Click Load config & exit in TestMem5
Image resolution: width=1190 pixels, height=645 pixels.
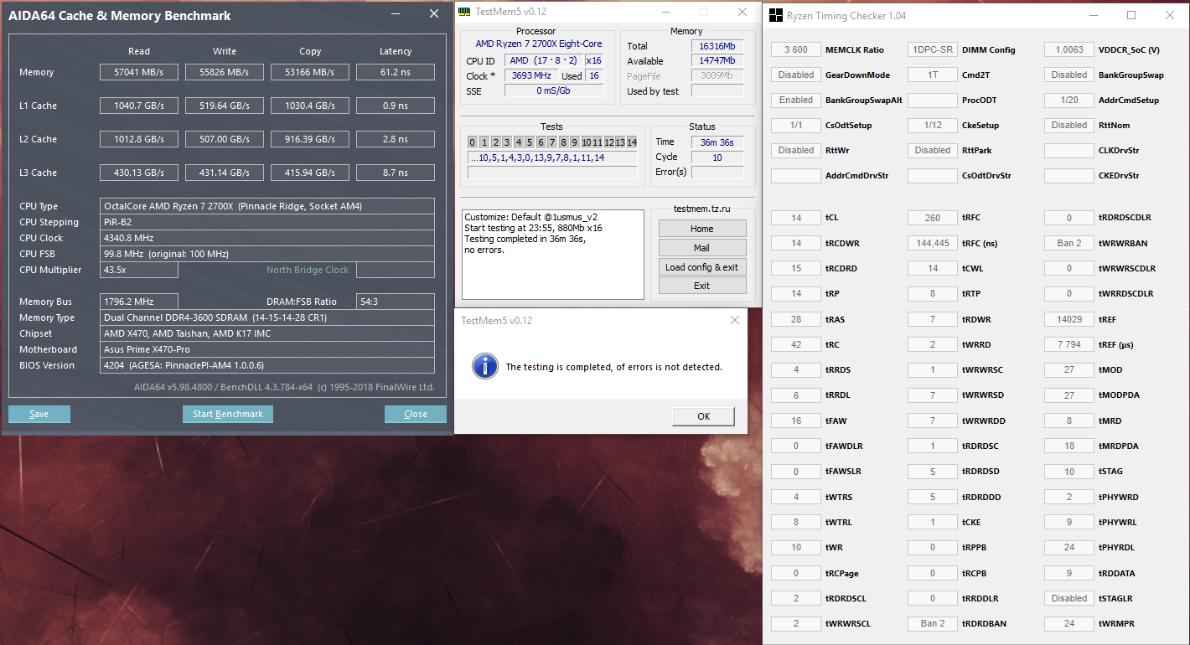click(702, 267)
